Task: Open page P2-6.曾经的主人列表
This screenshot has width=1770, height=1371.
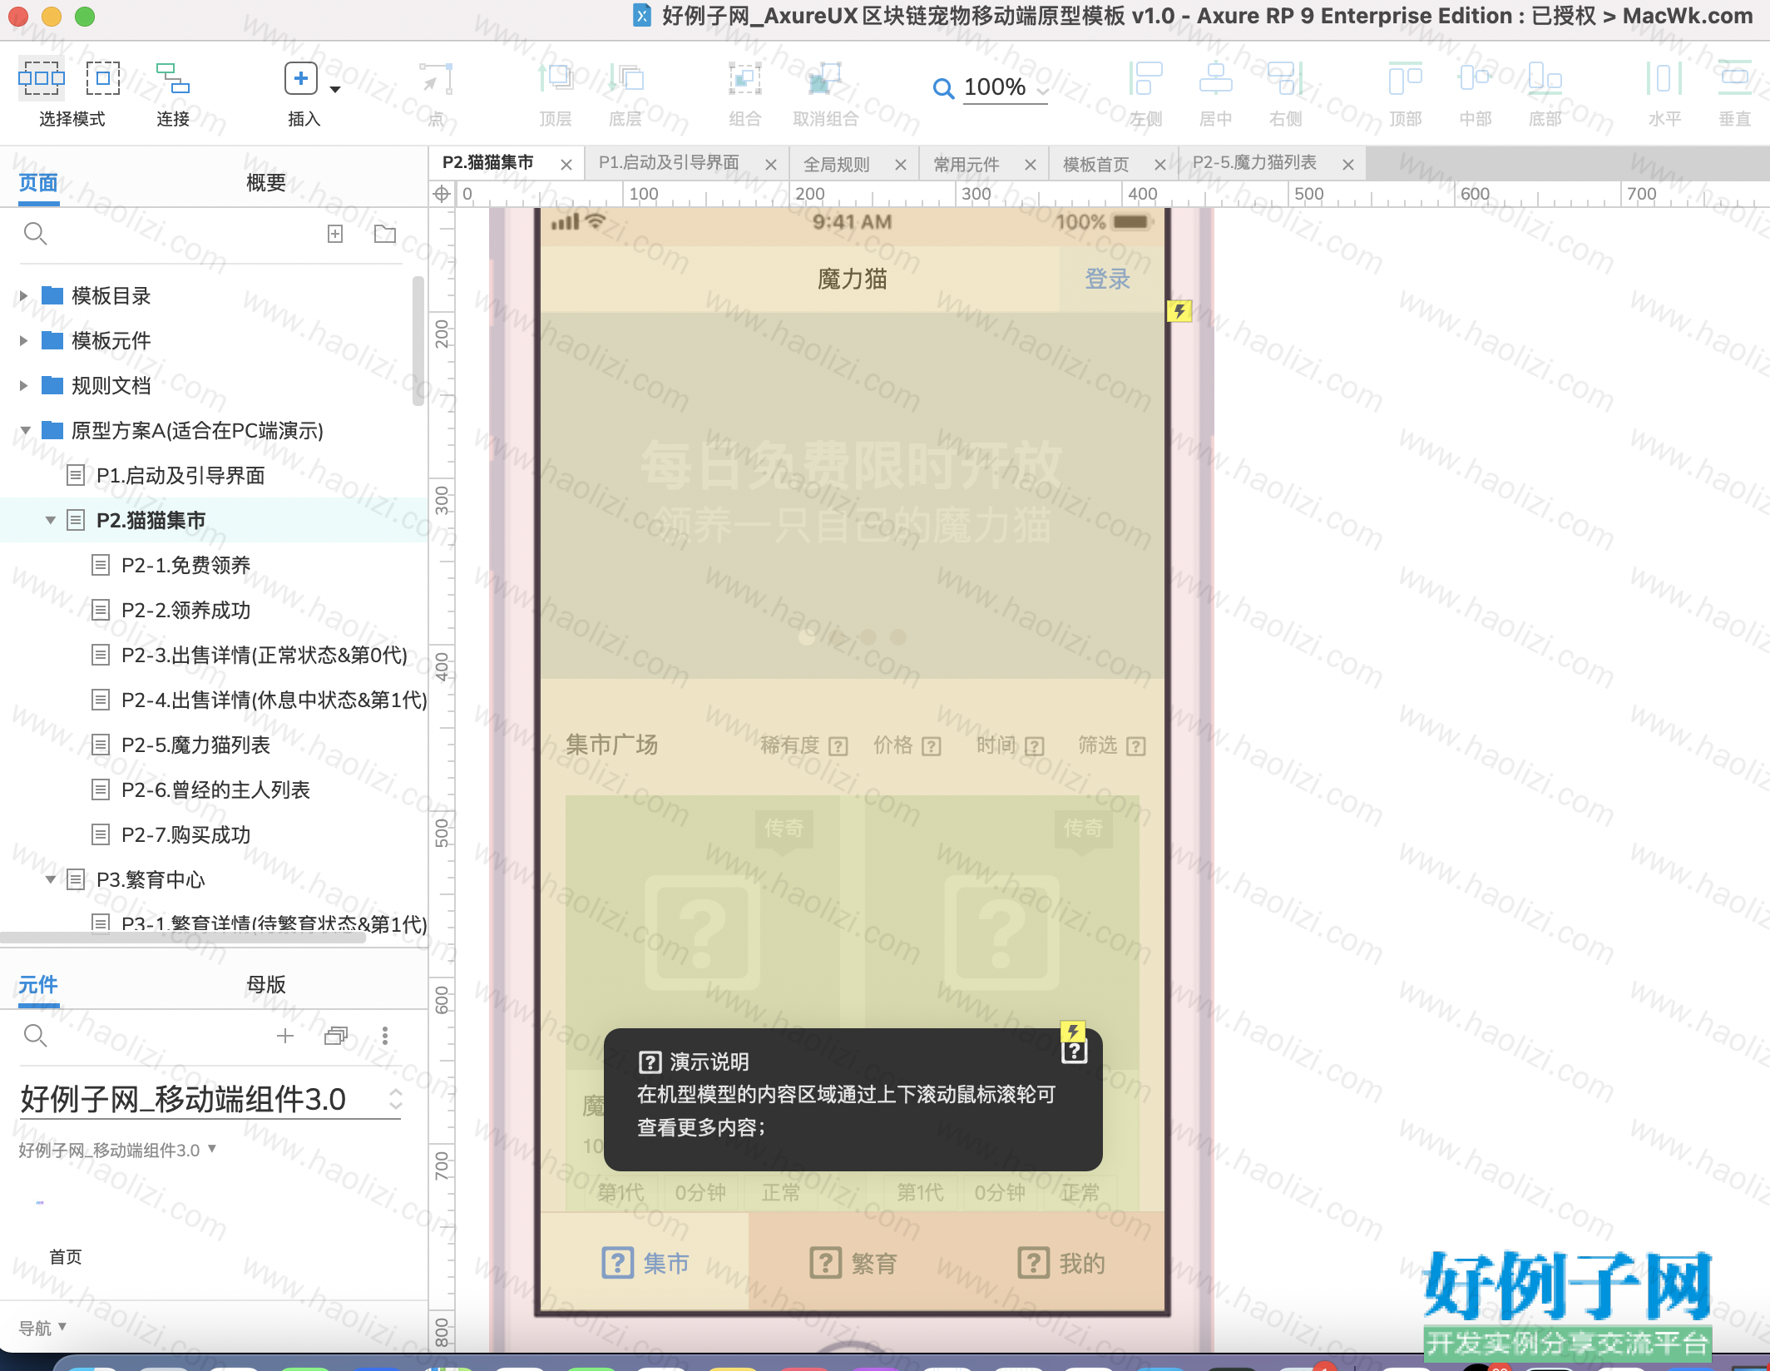Action: coord(215,789)
